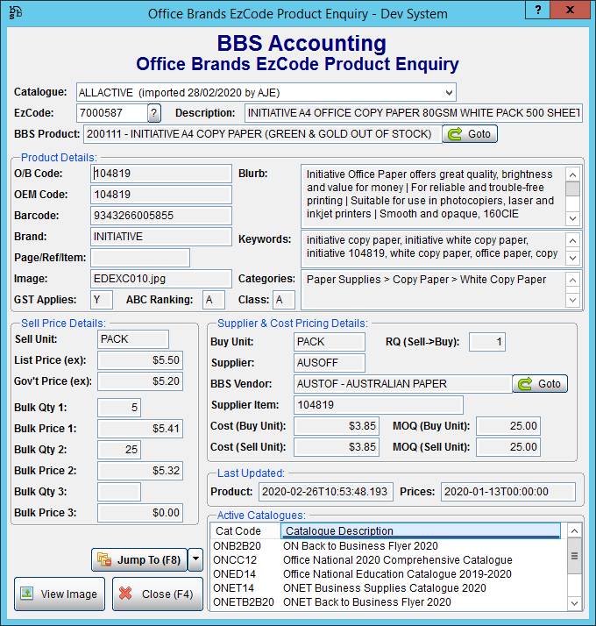Select the ONET14 catalogue row
596x626 pixels.
point(387,588)
